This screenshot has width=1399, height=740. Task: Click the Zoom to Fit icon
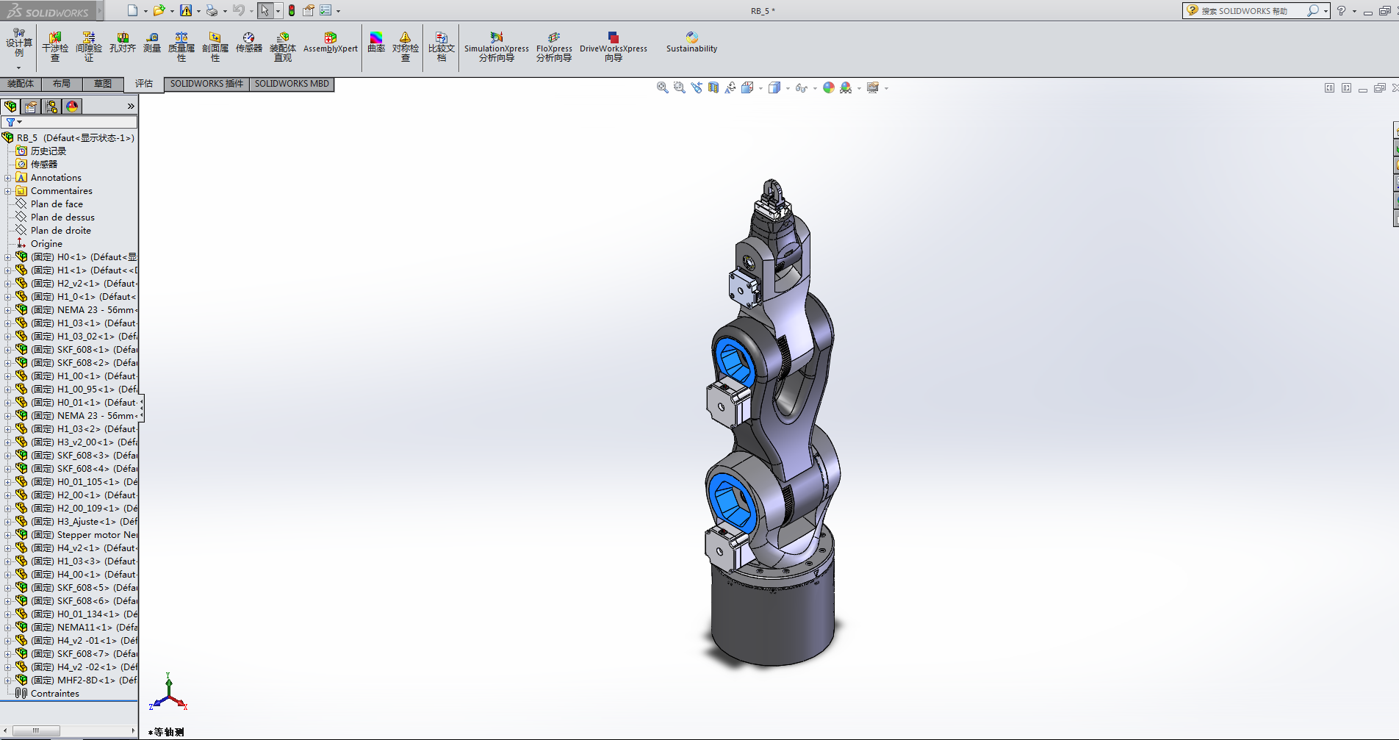click(x=662, y=87)
